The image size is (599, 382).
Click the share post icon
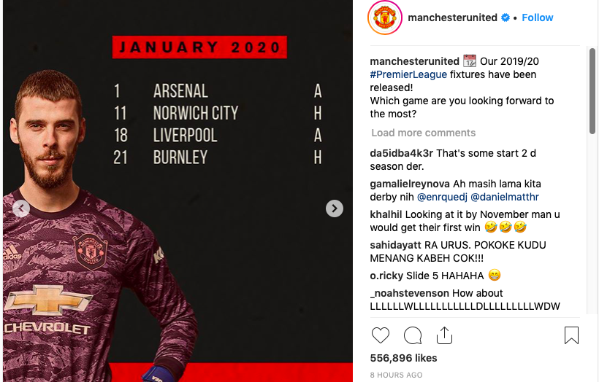click(x=444, y=335)
